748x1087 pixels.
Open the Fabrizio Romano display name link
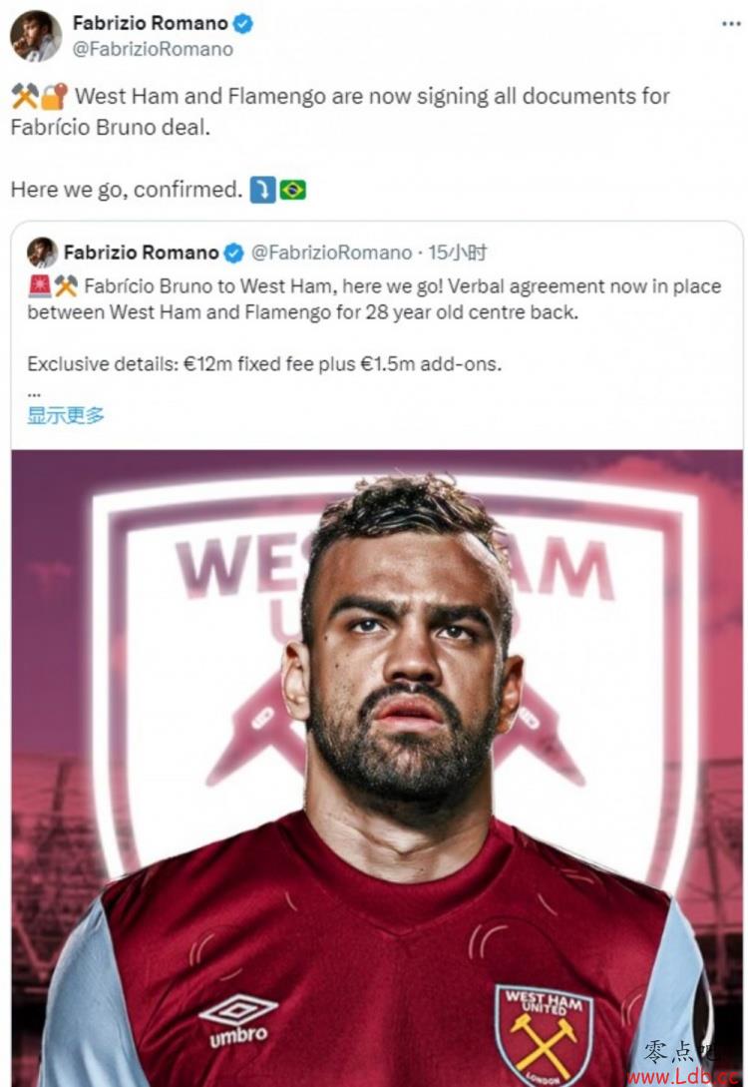click(x=151, y=24)
